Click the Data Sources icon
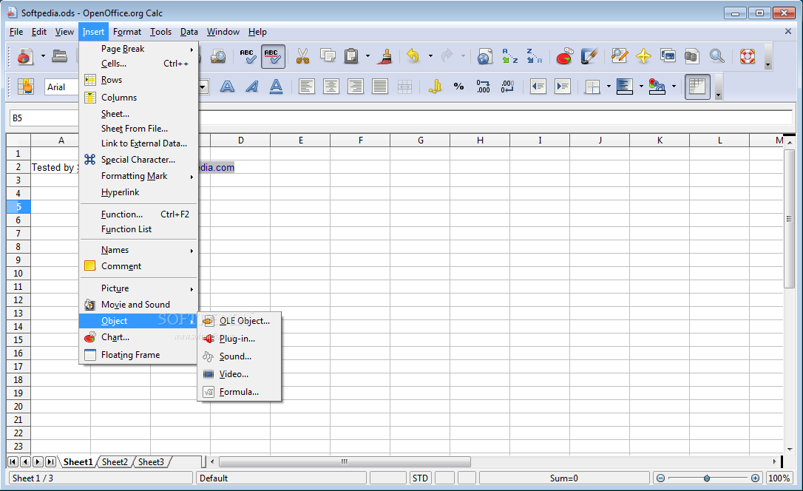Screen dimensions: 803x491 pos(692,55)
